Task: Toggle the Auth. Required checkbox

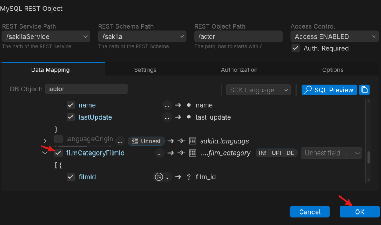Action: pos(295,48)
